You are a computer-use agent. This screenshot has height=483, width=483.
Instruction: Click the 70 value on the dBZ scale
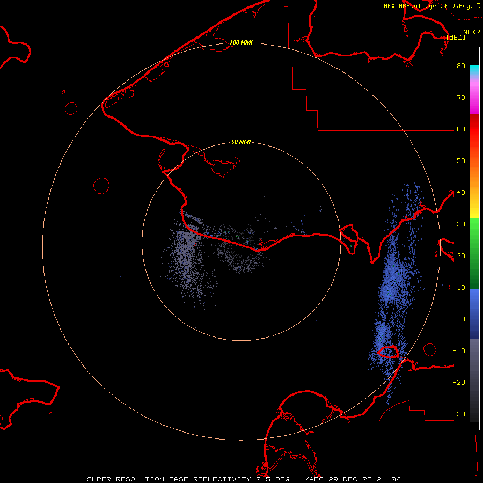(x=461, y=98)
